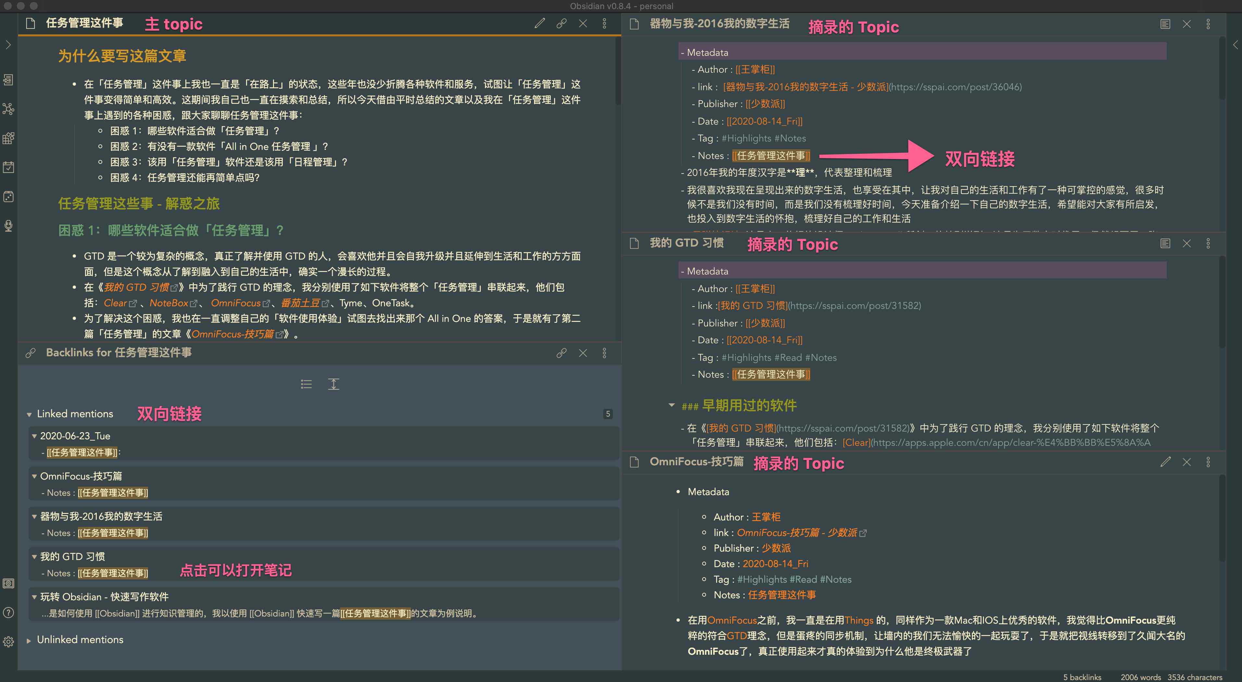This screenshot has height=682, width=1242.
Task: Open a random note with dice icon
Action: tap(8, 197)
